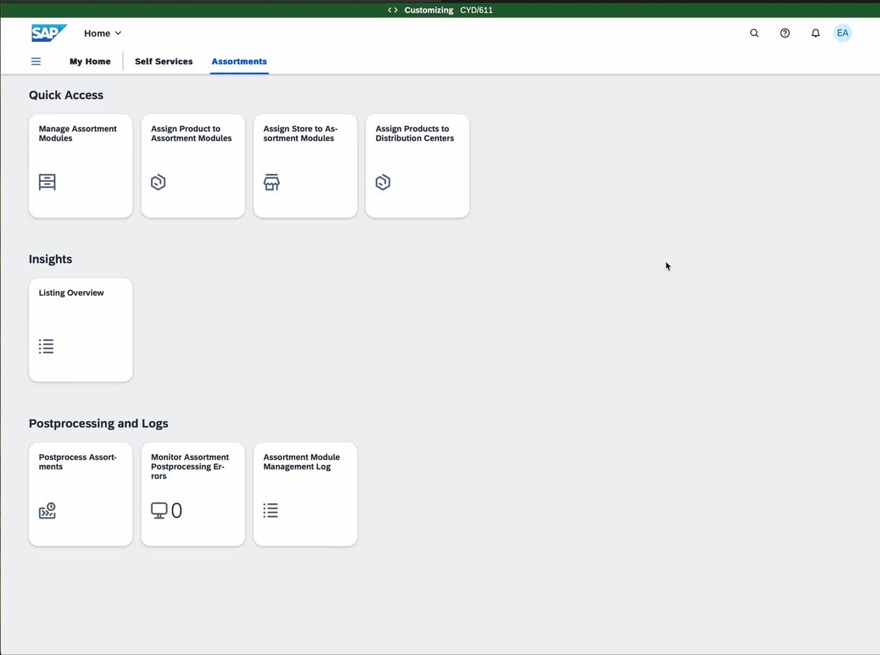Viewport: 880px width, 655px height.
Task: Open the EA user profile menu
Action: tap(843, 32)
